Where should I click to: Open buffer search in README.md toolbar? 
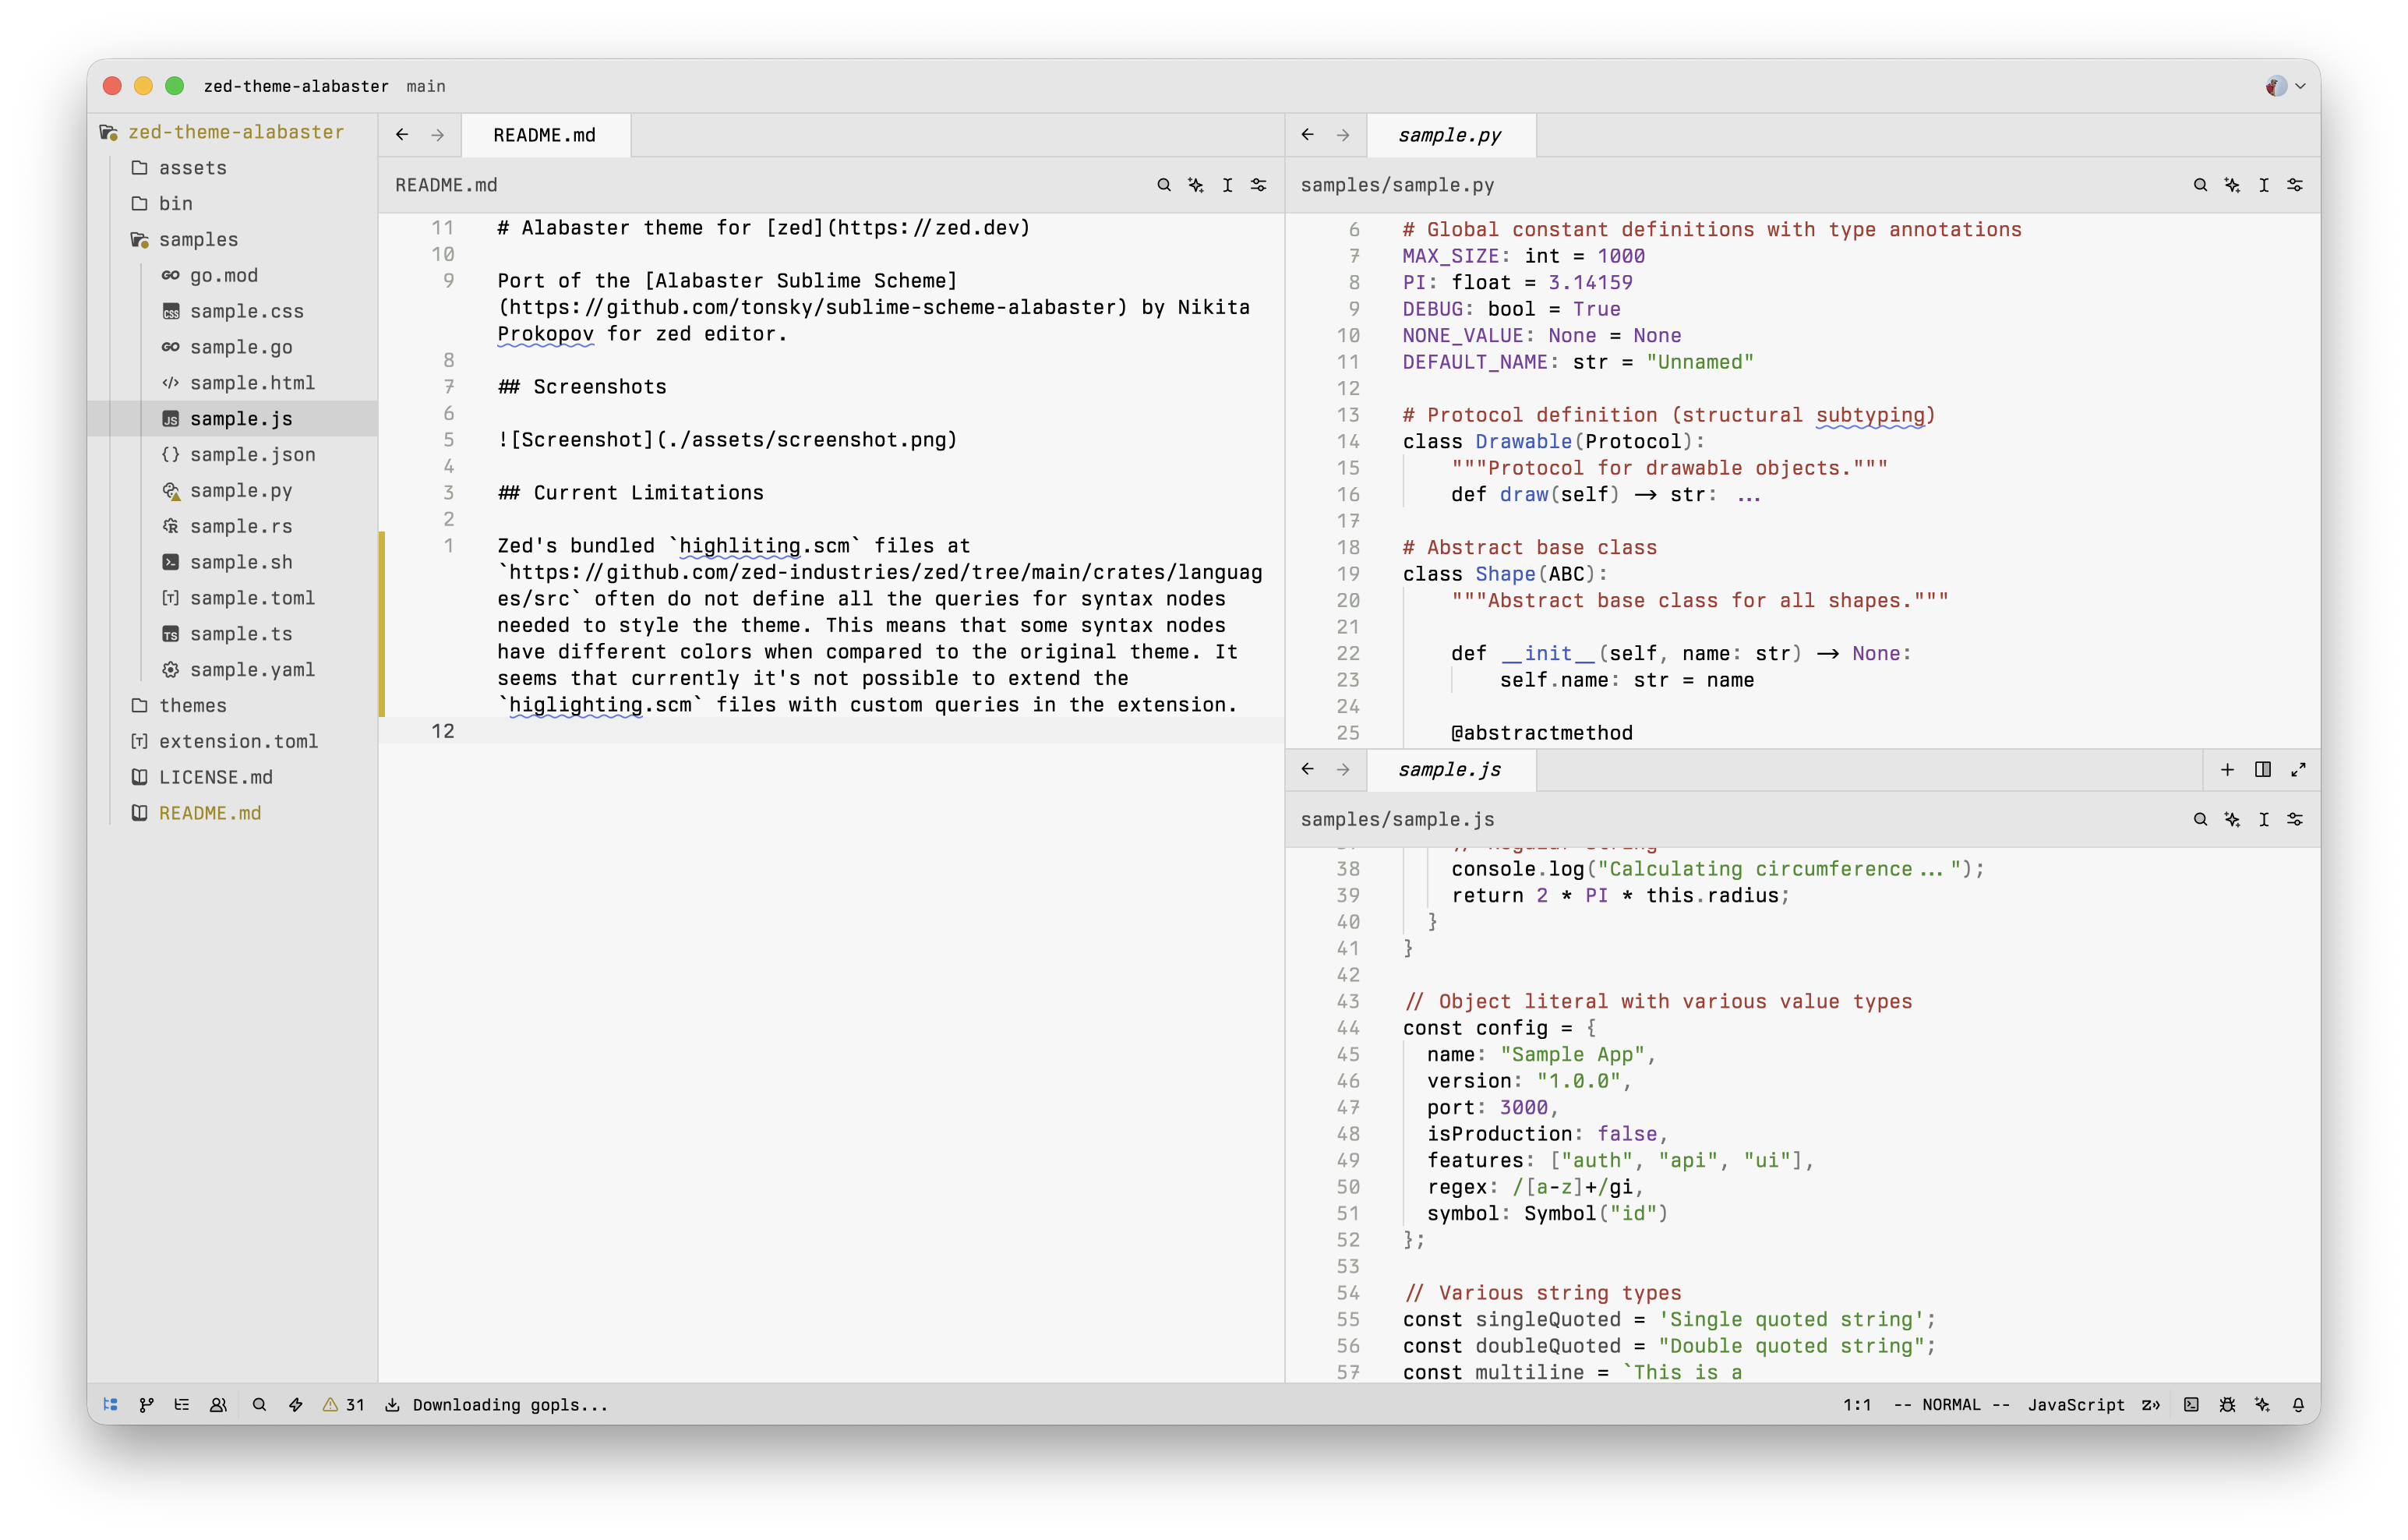(x=1164, y=185)
